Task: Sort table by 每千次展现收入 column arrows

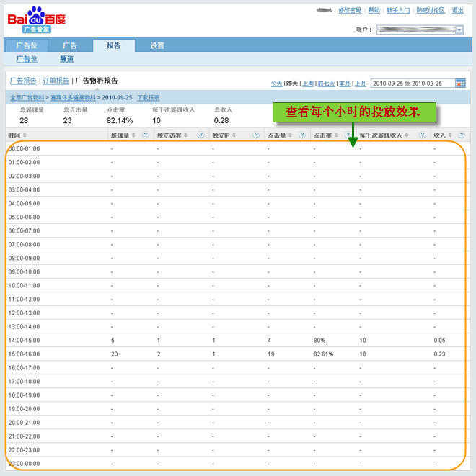Action: pyautogui.click(x=407, y=135)
